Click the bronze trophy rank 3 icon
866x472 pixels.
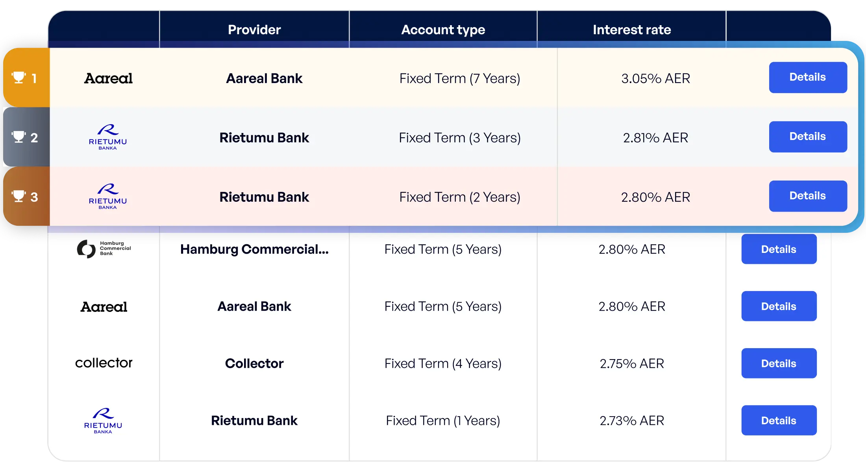pos(19,196)
